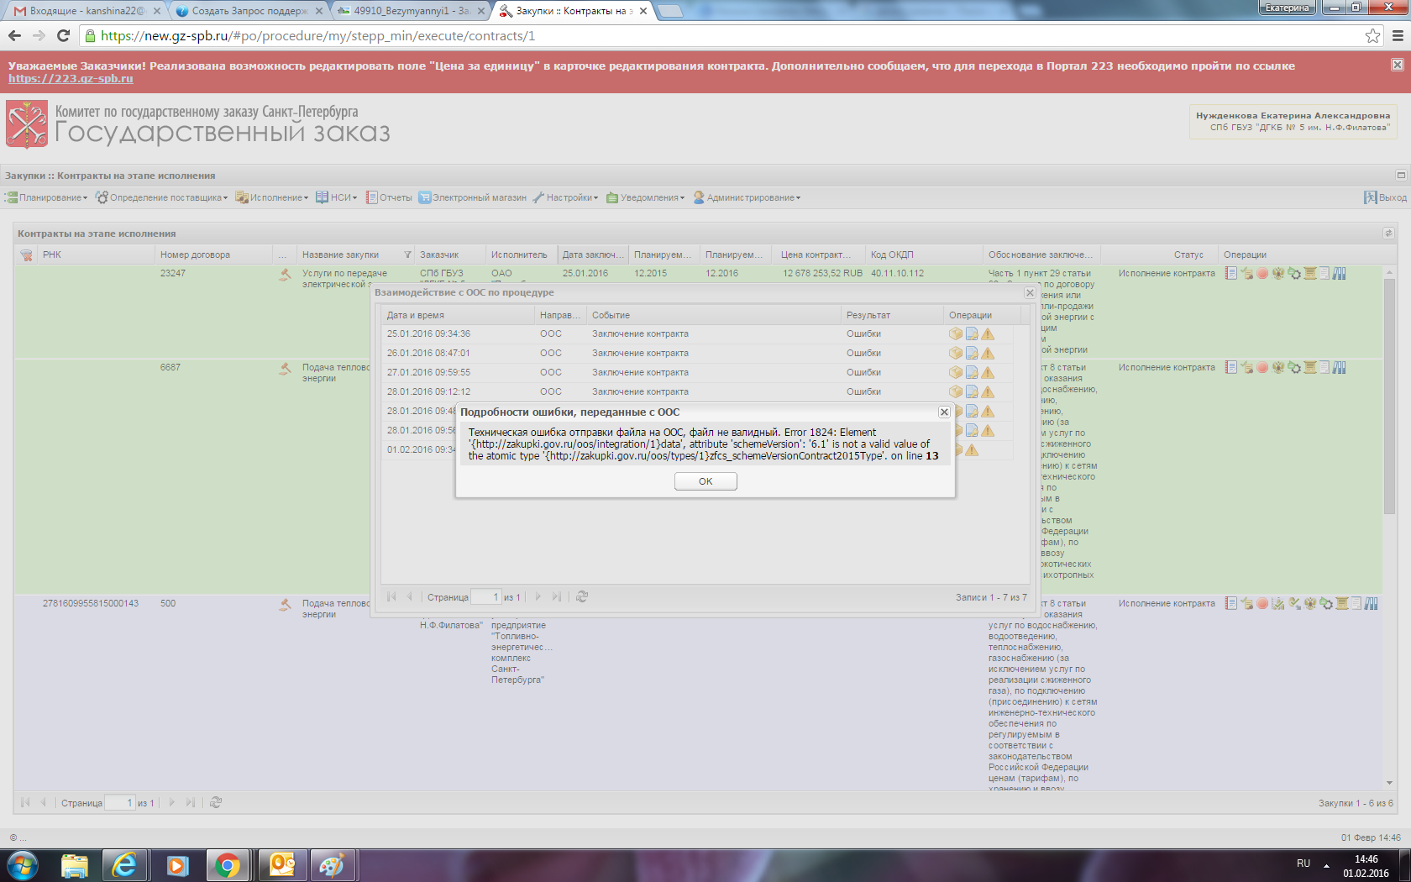This screenshot has height=882, width=1411.
Task: Click red stop icon for contract 6687
Action: click(x=1262, y=367)
